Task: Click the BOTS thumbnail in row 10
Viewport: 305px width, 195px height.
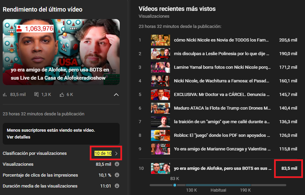Action: tap(160, 168)
